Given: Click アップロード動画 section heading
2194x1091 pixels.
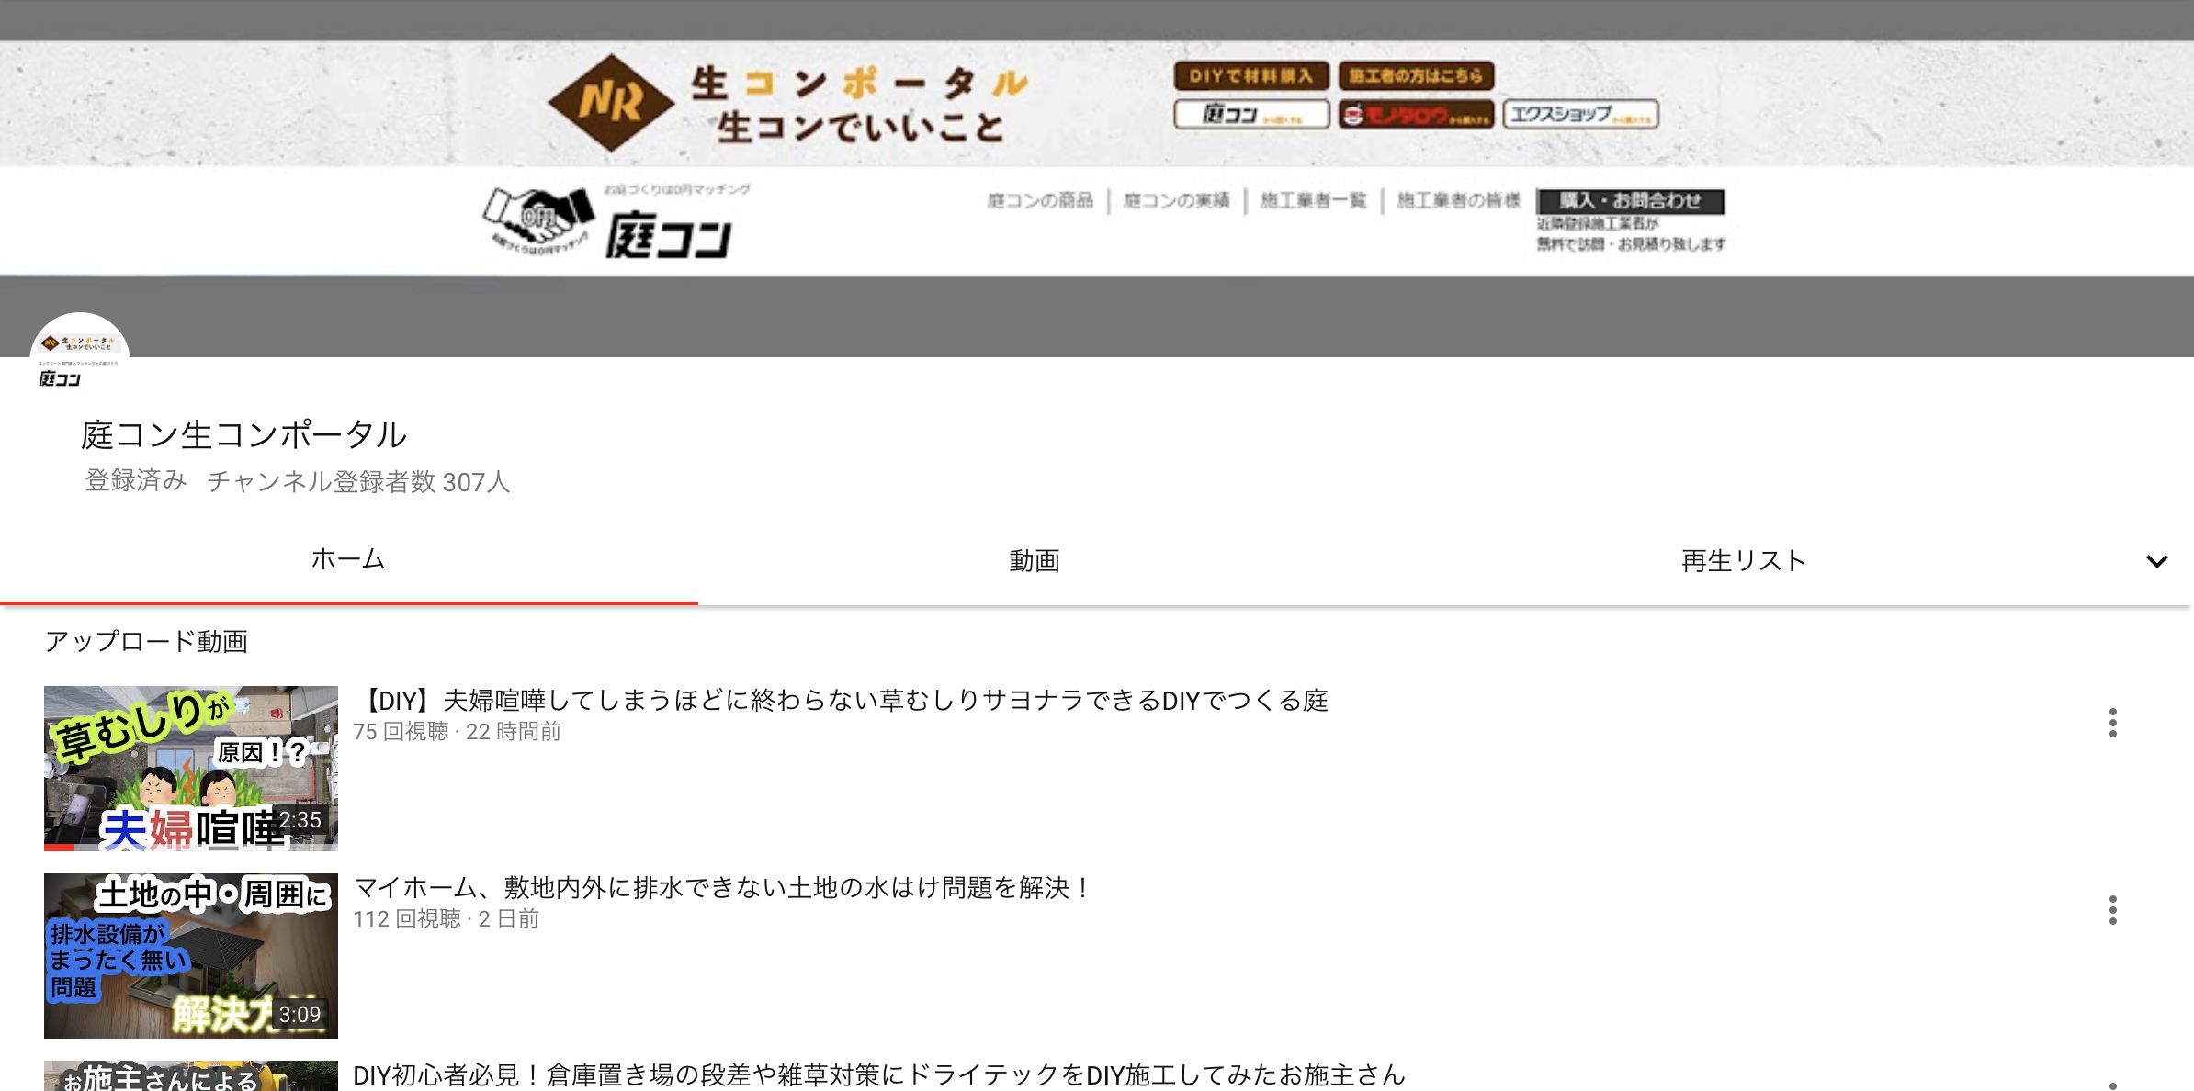Looking at the screenshot, I should point(147,641).
